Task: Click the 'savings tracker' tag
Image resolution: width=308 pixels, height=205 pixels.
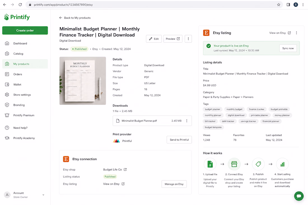Action: [248, 121]
